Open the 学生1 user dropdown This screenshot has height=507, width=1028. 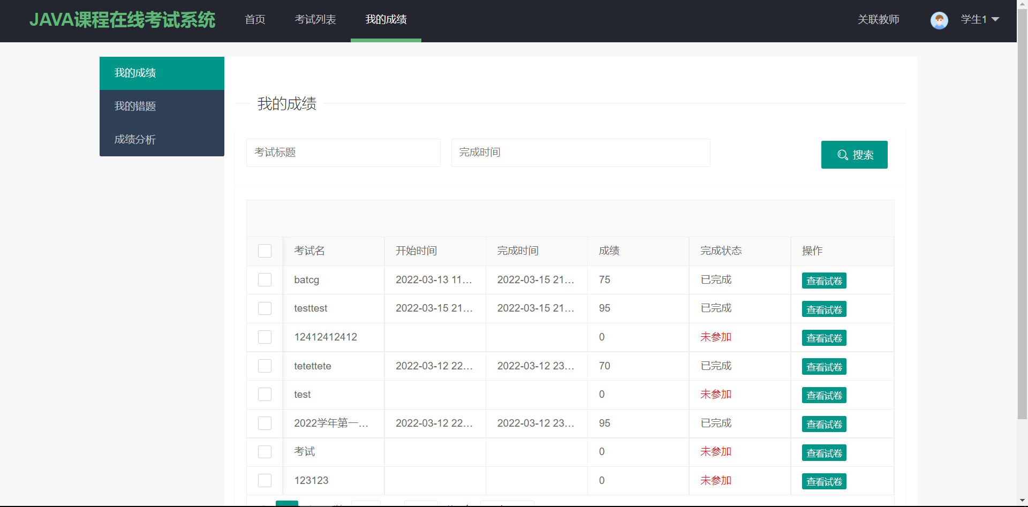(x=980, y=20)
